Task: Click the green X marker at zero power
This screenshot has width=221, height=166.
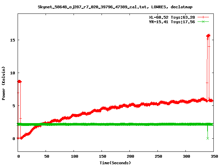Action: coord(208,138)
